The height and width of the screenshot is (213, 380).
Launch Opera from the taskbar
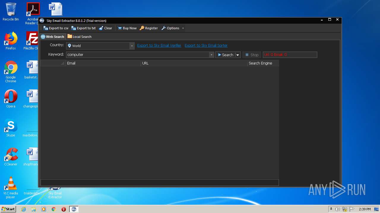(64, 209)
